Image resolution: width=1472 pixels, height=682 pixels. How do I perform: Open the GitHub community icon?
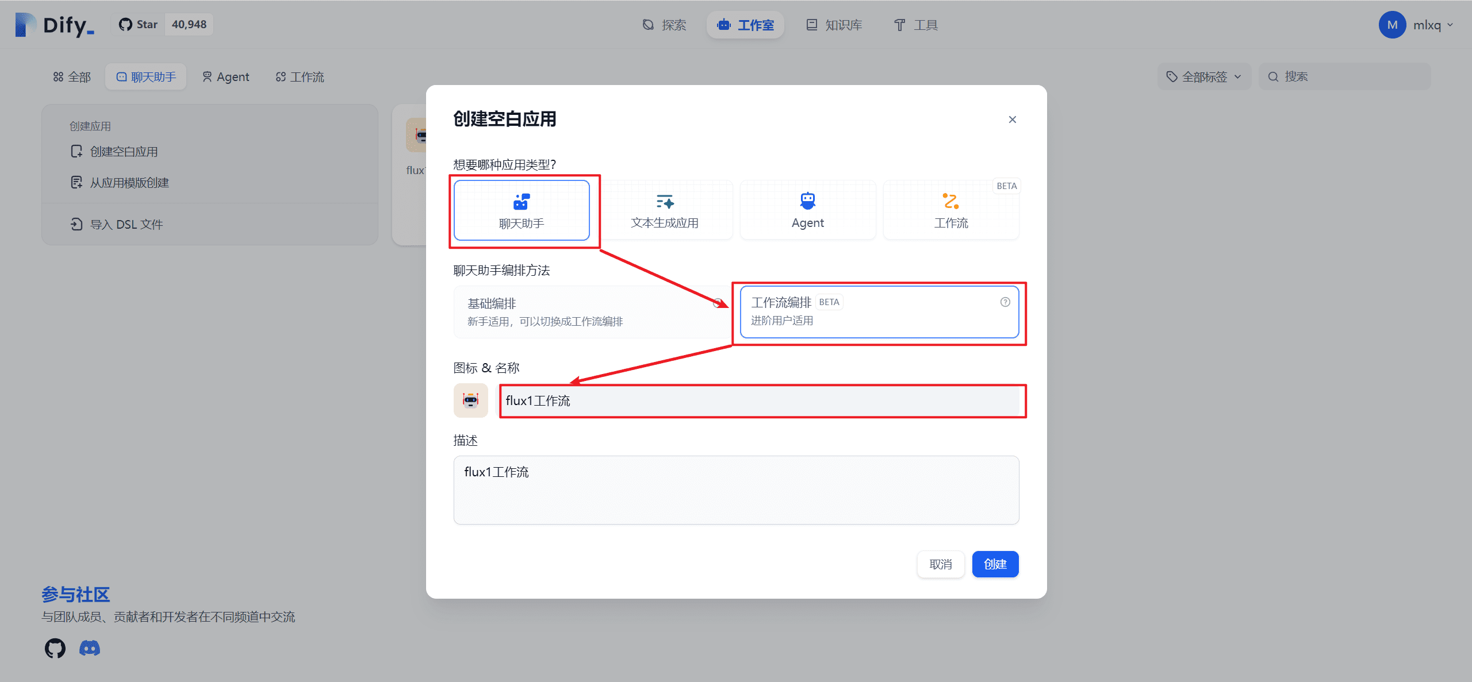tap(55, 649)
